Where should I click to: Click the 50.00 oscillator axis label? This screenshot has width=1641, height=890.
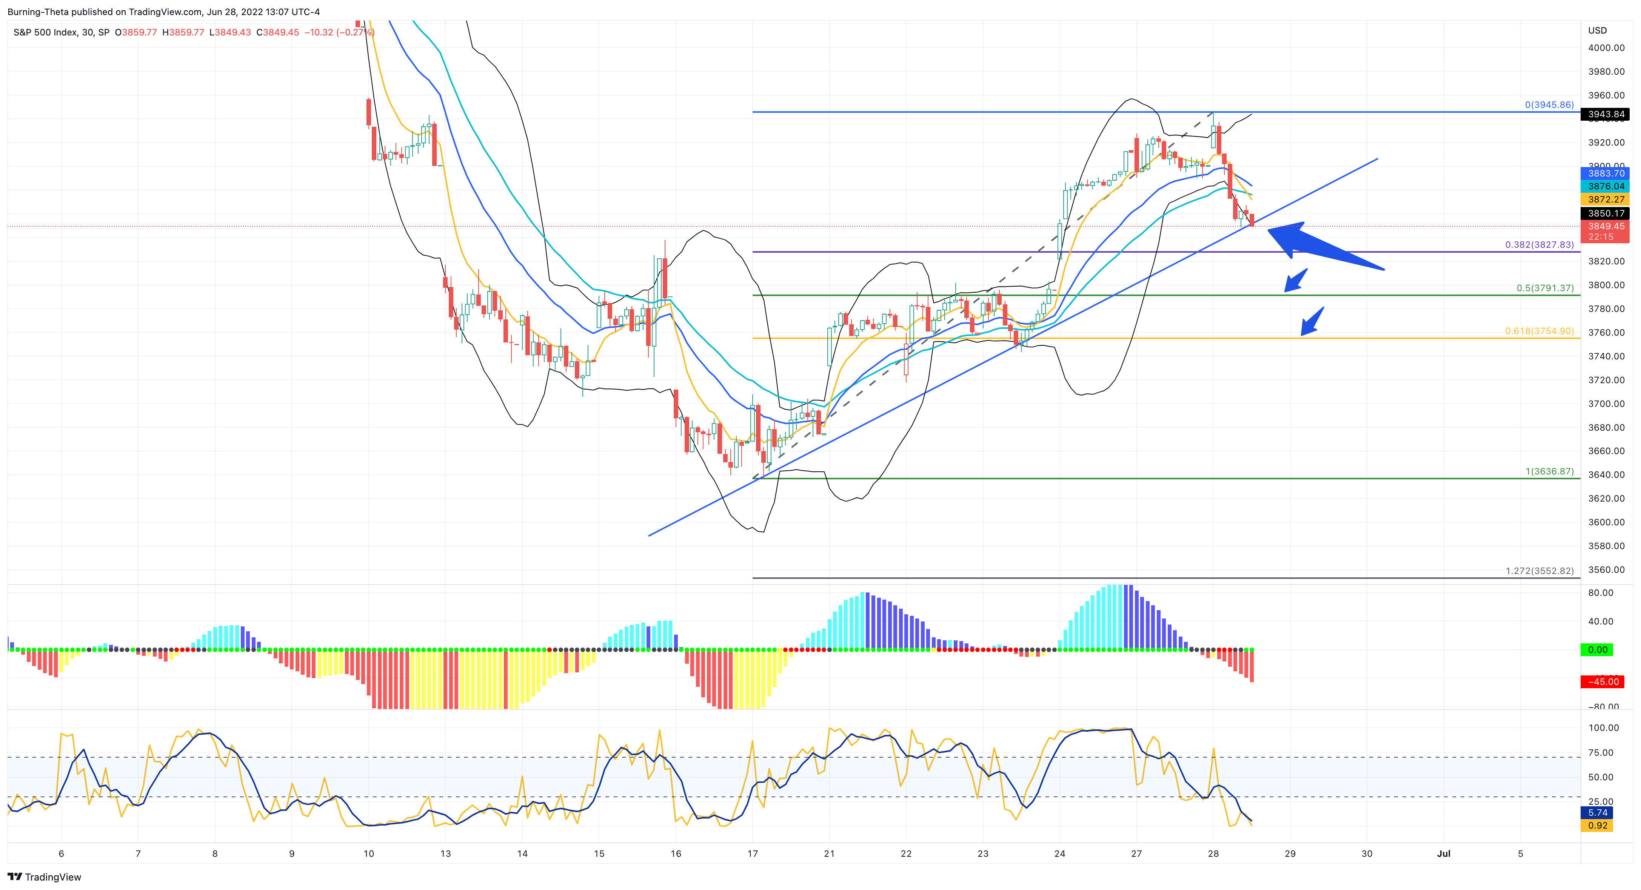coord(1601,777)
